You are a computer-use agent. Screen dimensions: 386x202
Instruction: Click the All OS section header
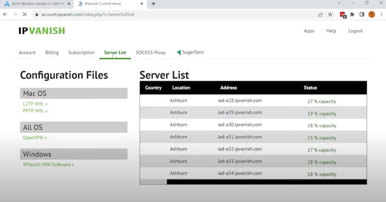click(74, 127)
